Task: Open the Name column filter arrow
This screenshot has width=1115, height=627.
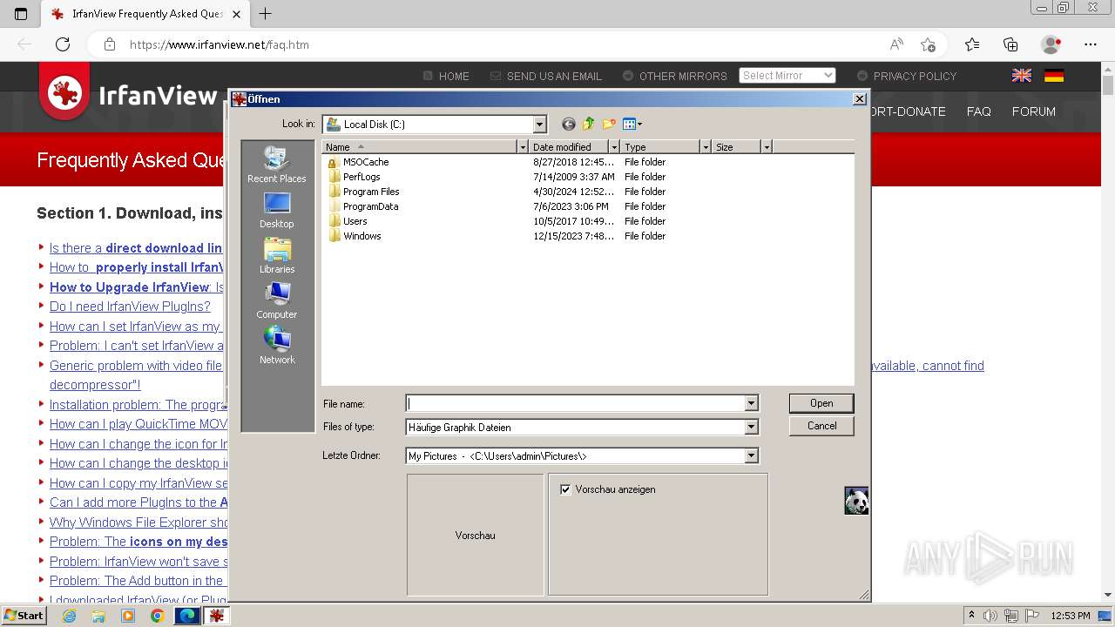Action: pyautogui.click(x=523, y=147)
